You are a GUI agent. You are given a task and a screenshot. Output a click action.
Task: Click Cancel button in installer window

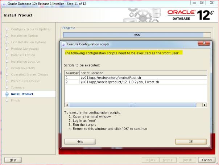point(207,160)
